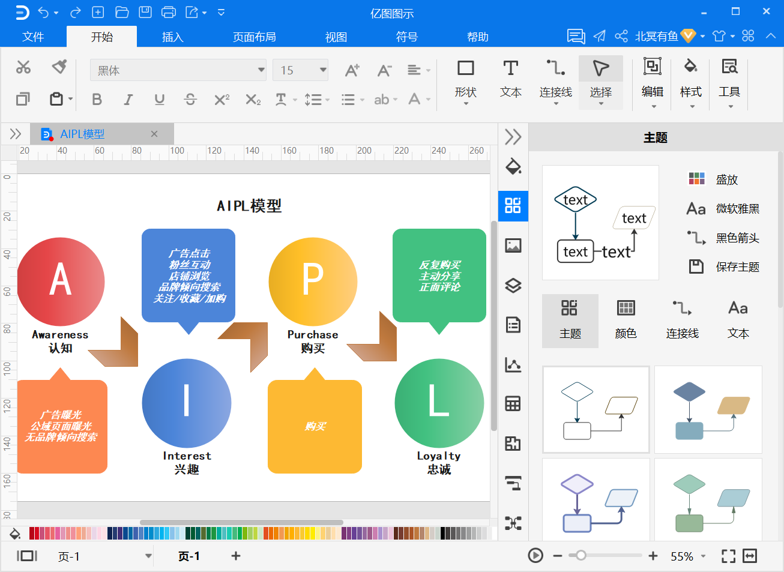Screen dimensions: 784x572
Task: Toggle Subscript formatting
Action: pos(253,99)
